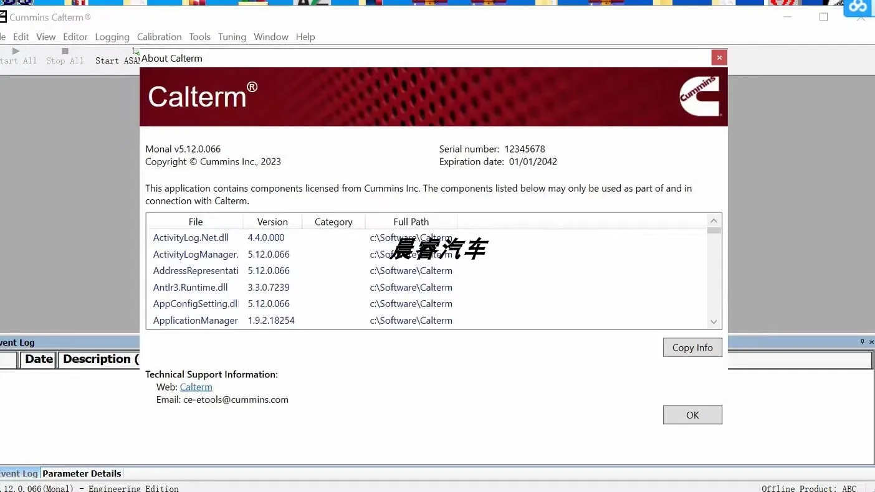The height and width of the screenshot is (492, 875).
Task: Click the serial number 12345678 text
Action: click(525, 149)
